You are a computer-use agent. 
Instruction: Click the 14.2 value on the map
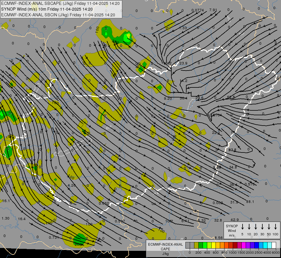pos(183,81)
